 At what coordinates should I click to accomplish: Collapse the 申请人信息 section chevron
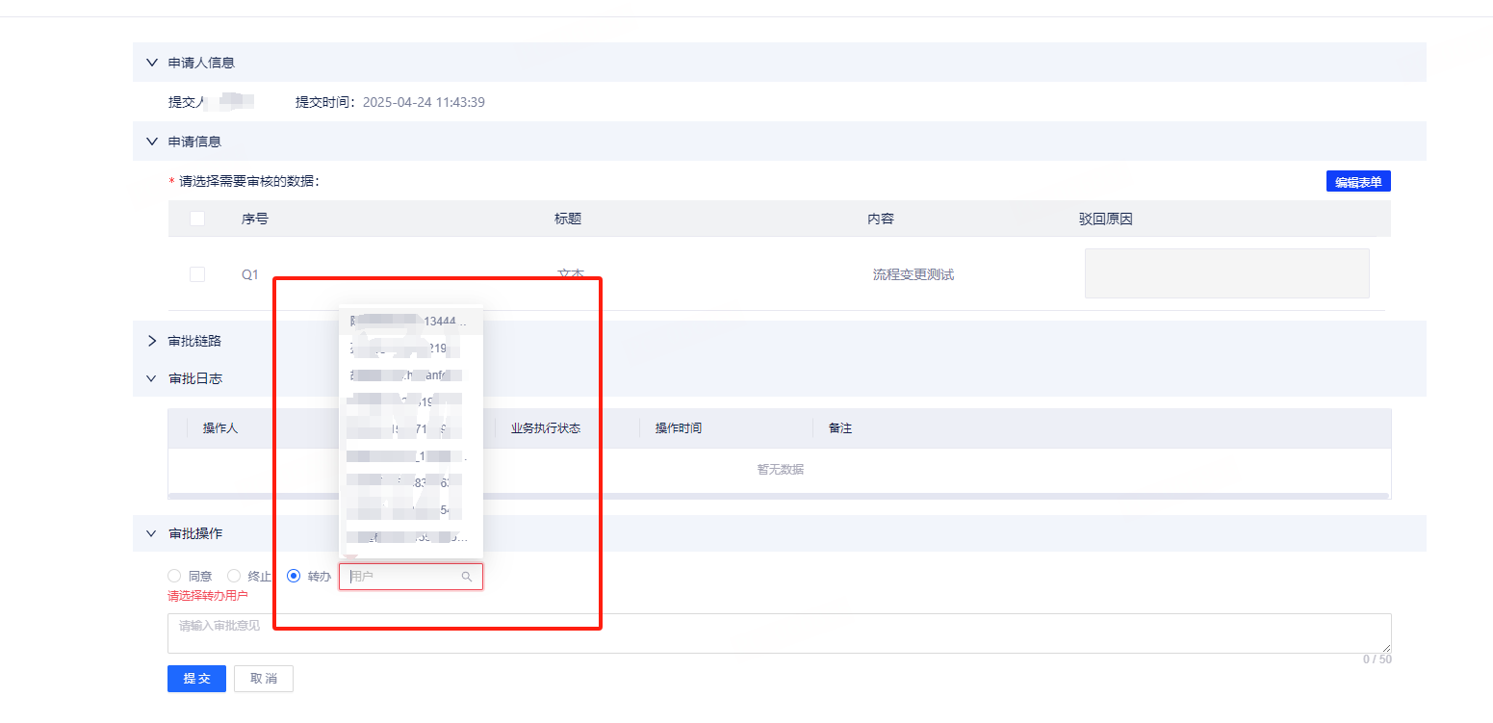(151, 63)
